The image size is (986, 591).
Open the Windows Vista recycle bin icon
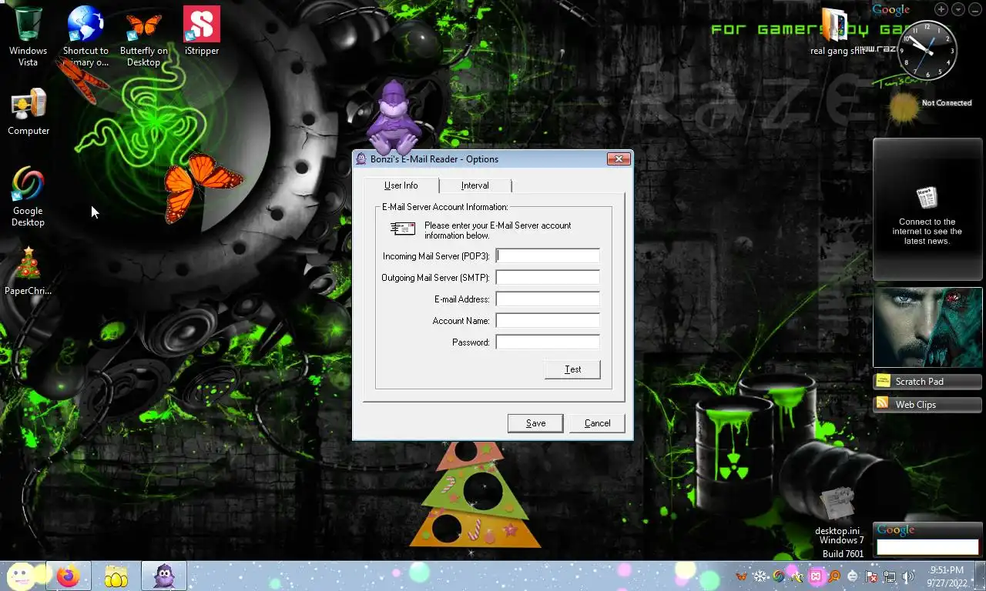pyautogui.click(x=28, y=35)
